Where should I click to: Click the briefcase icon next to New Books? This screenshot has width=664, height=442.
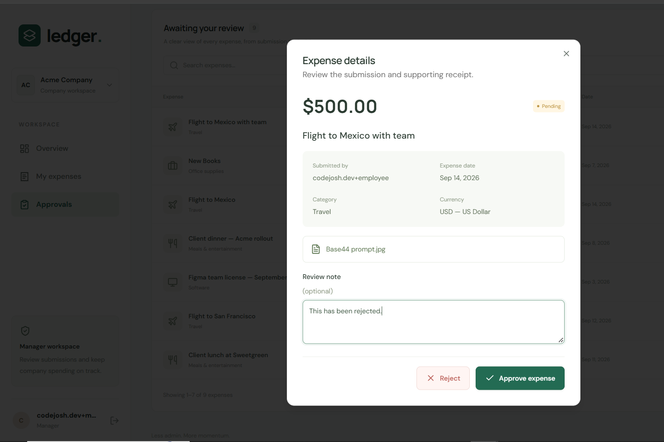173,166
